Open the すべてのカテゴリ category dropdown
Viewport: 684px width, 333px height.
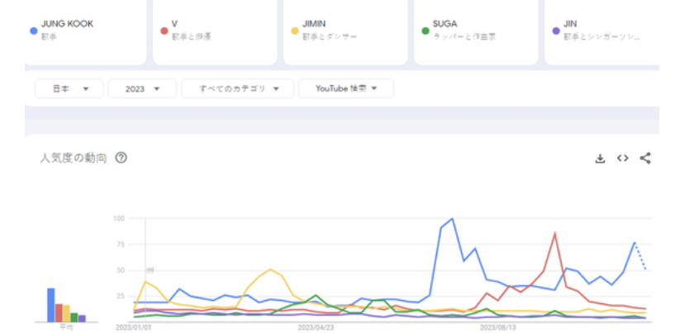pos(237,89)
